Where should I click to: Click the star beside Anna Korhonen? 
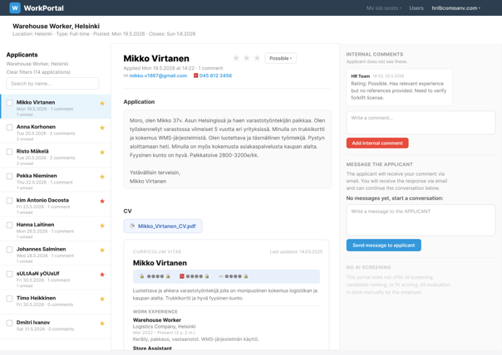(x=102, y=128)
